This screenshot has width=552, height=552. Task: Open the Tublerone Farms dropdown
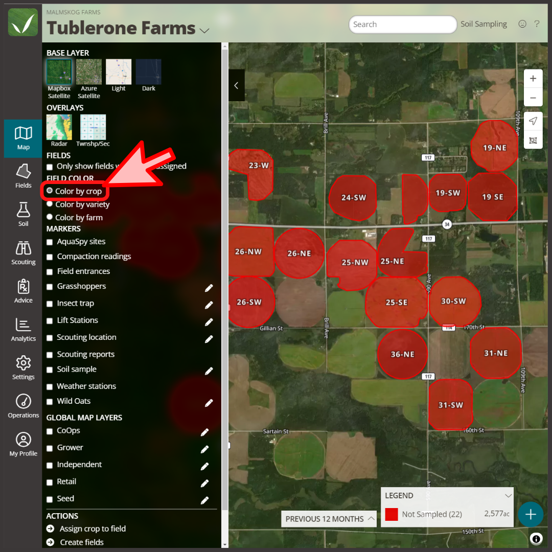point(204,31)
